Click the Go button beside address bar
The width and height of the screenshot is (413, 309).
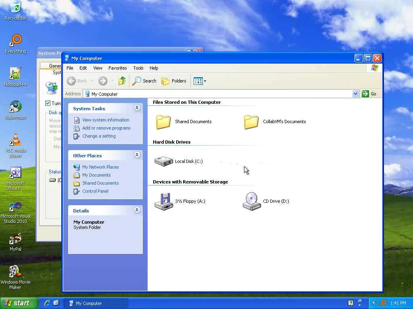click(x=369, y=94)
